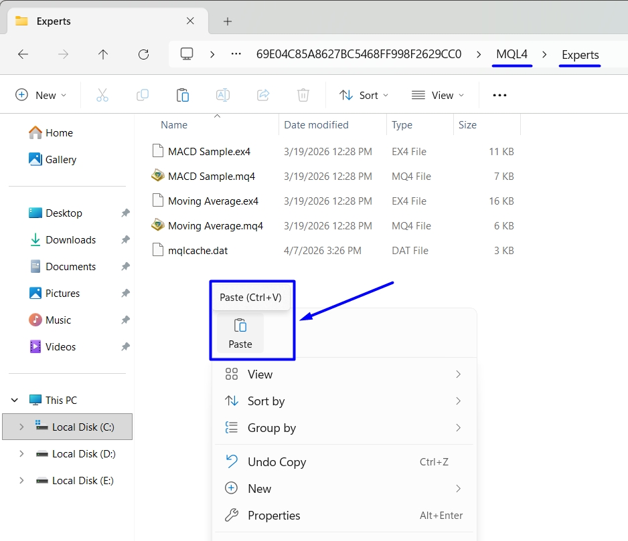628x541 pixels.
Task: Open the New submenu in the context menu
Action: click(344, 489)
